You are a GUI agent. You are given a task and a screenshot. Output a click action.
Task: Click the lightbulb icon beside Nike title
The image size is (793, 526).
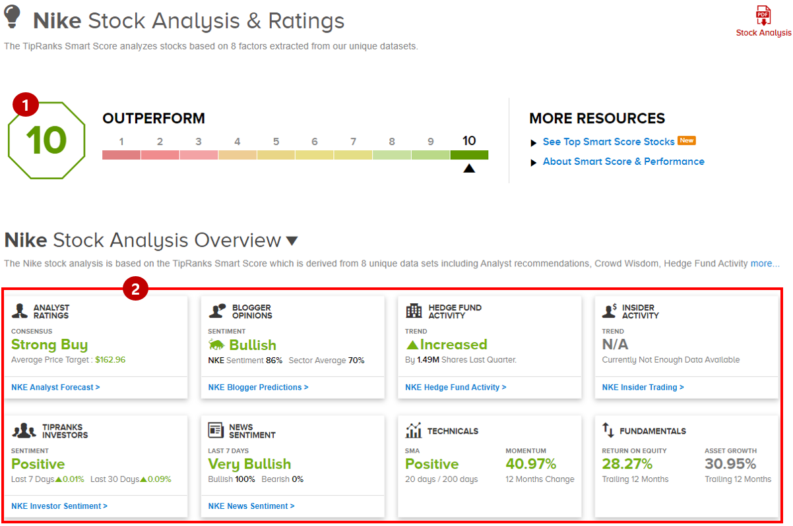(x=13, y=16)
